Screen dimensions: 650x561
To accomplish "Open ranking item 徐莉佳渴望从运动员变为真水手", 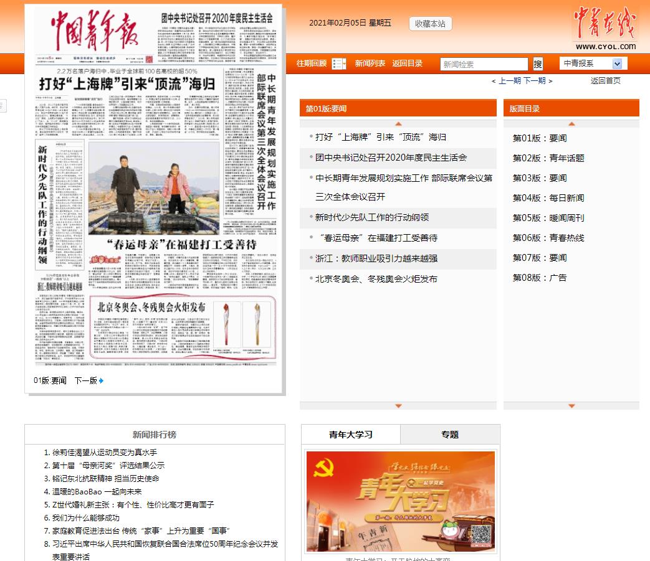I will (105, 453).
